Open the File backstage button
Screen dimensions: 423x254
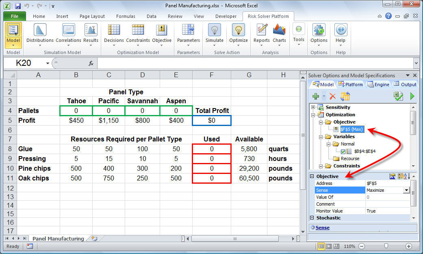(15, 16)
